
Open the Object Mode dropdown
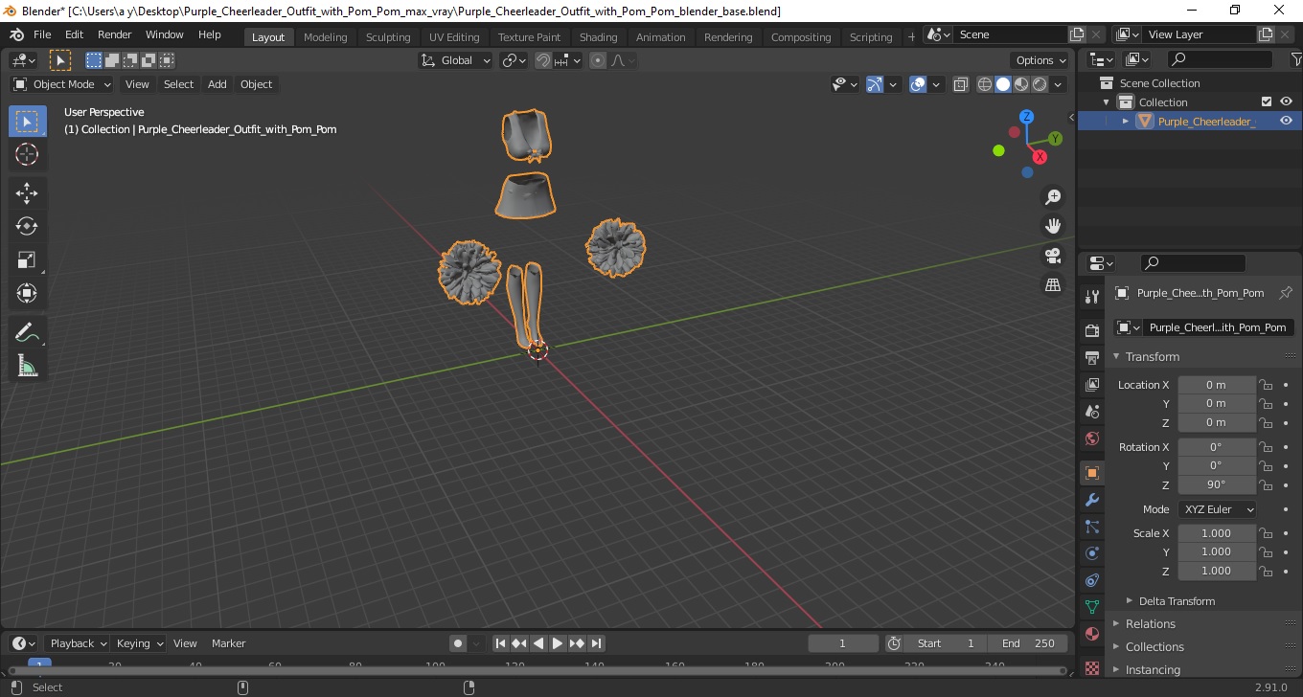(x=63, y=84)
